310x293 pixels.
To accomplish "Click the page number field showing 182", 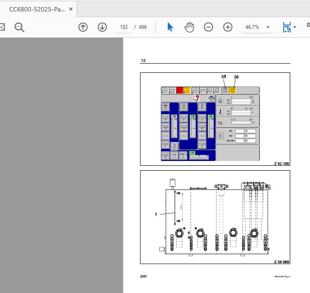I will click(124, 27).
